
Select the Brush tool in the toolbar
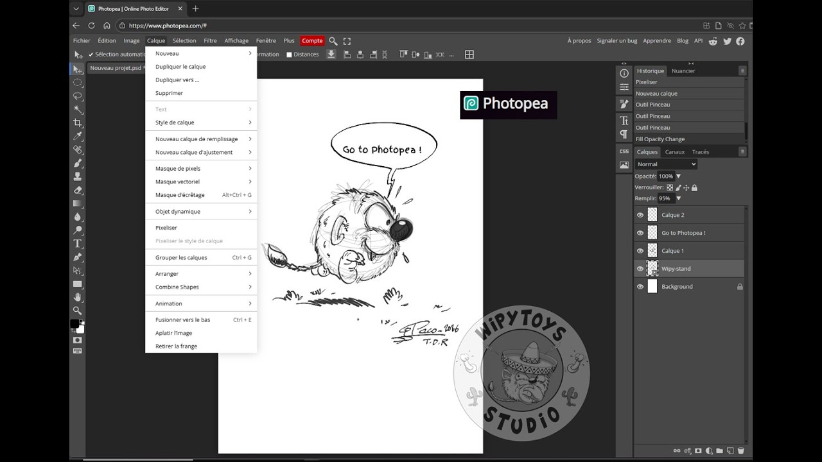(x=78, y=163)
